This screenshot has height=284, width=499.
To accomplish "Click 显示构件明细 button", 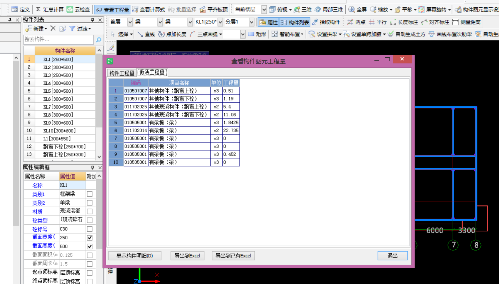I will 135,256.
